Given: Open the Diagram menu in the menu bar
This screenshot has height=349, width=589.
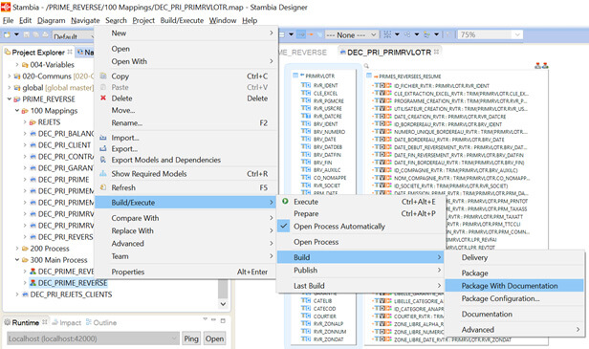Looking at the screenshot, I should (x=51, y=20).
